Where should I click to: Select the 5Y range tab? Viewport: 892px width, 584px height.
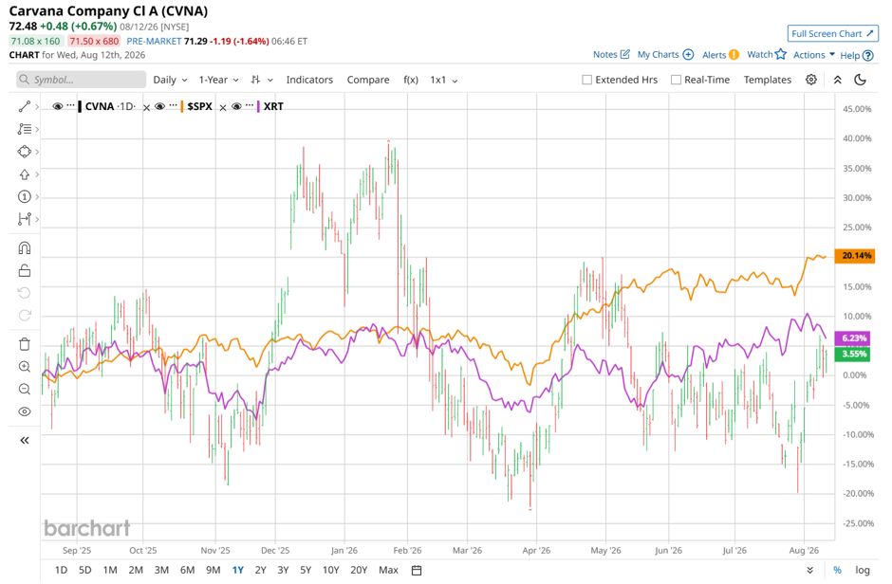[x=306, y=571]
